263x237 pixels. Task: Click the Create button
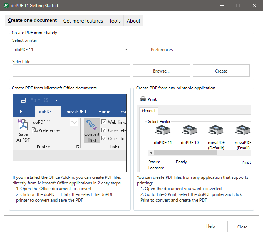pyautogui.click(x=221, y=71)
